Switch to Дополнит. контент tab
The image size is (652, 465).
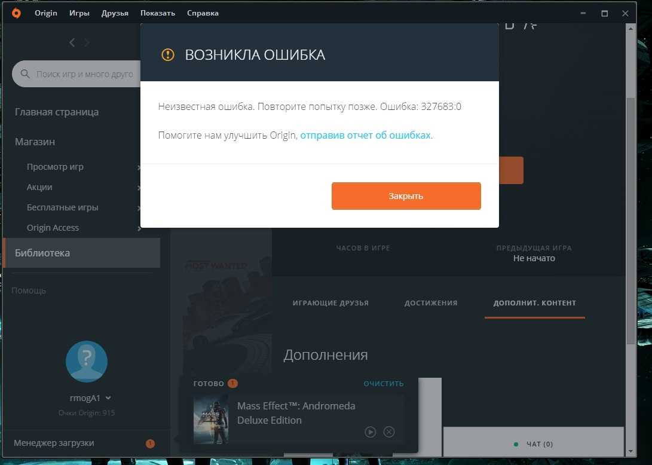(x=535, y=303)
